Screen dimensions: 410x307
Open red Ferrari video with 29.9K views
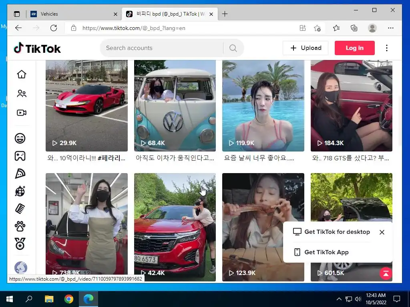(x=86, y=106)
